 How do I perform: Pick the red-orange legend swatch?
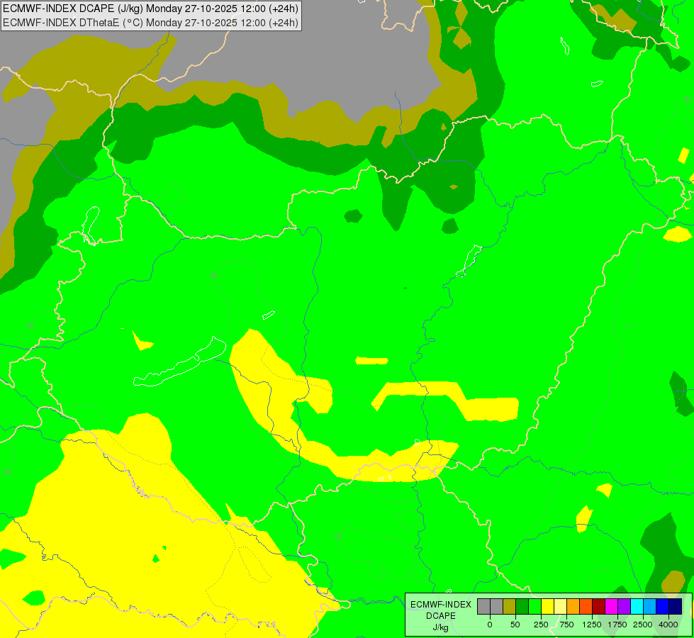tap(586, 606)
